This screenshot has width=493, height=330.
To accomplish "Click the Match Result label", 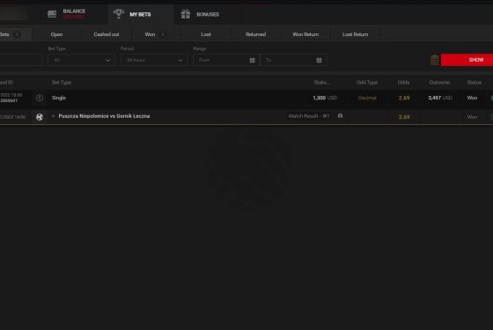I will click(309, 116).
